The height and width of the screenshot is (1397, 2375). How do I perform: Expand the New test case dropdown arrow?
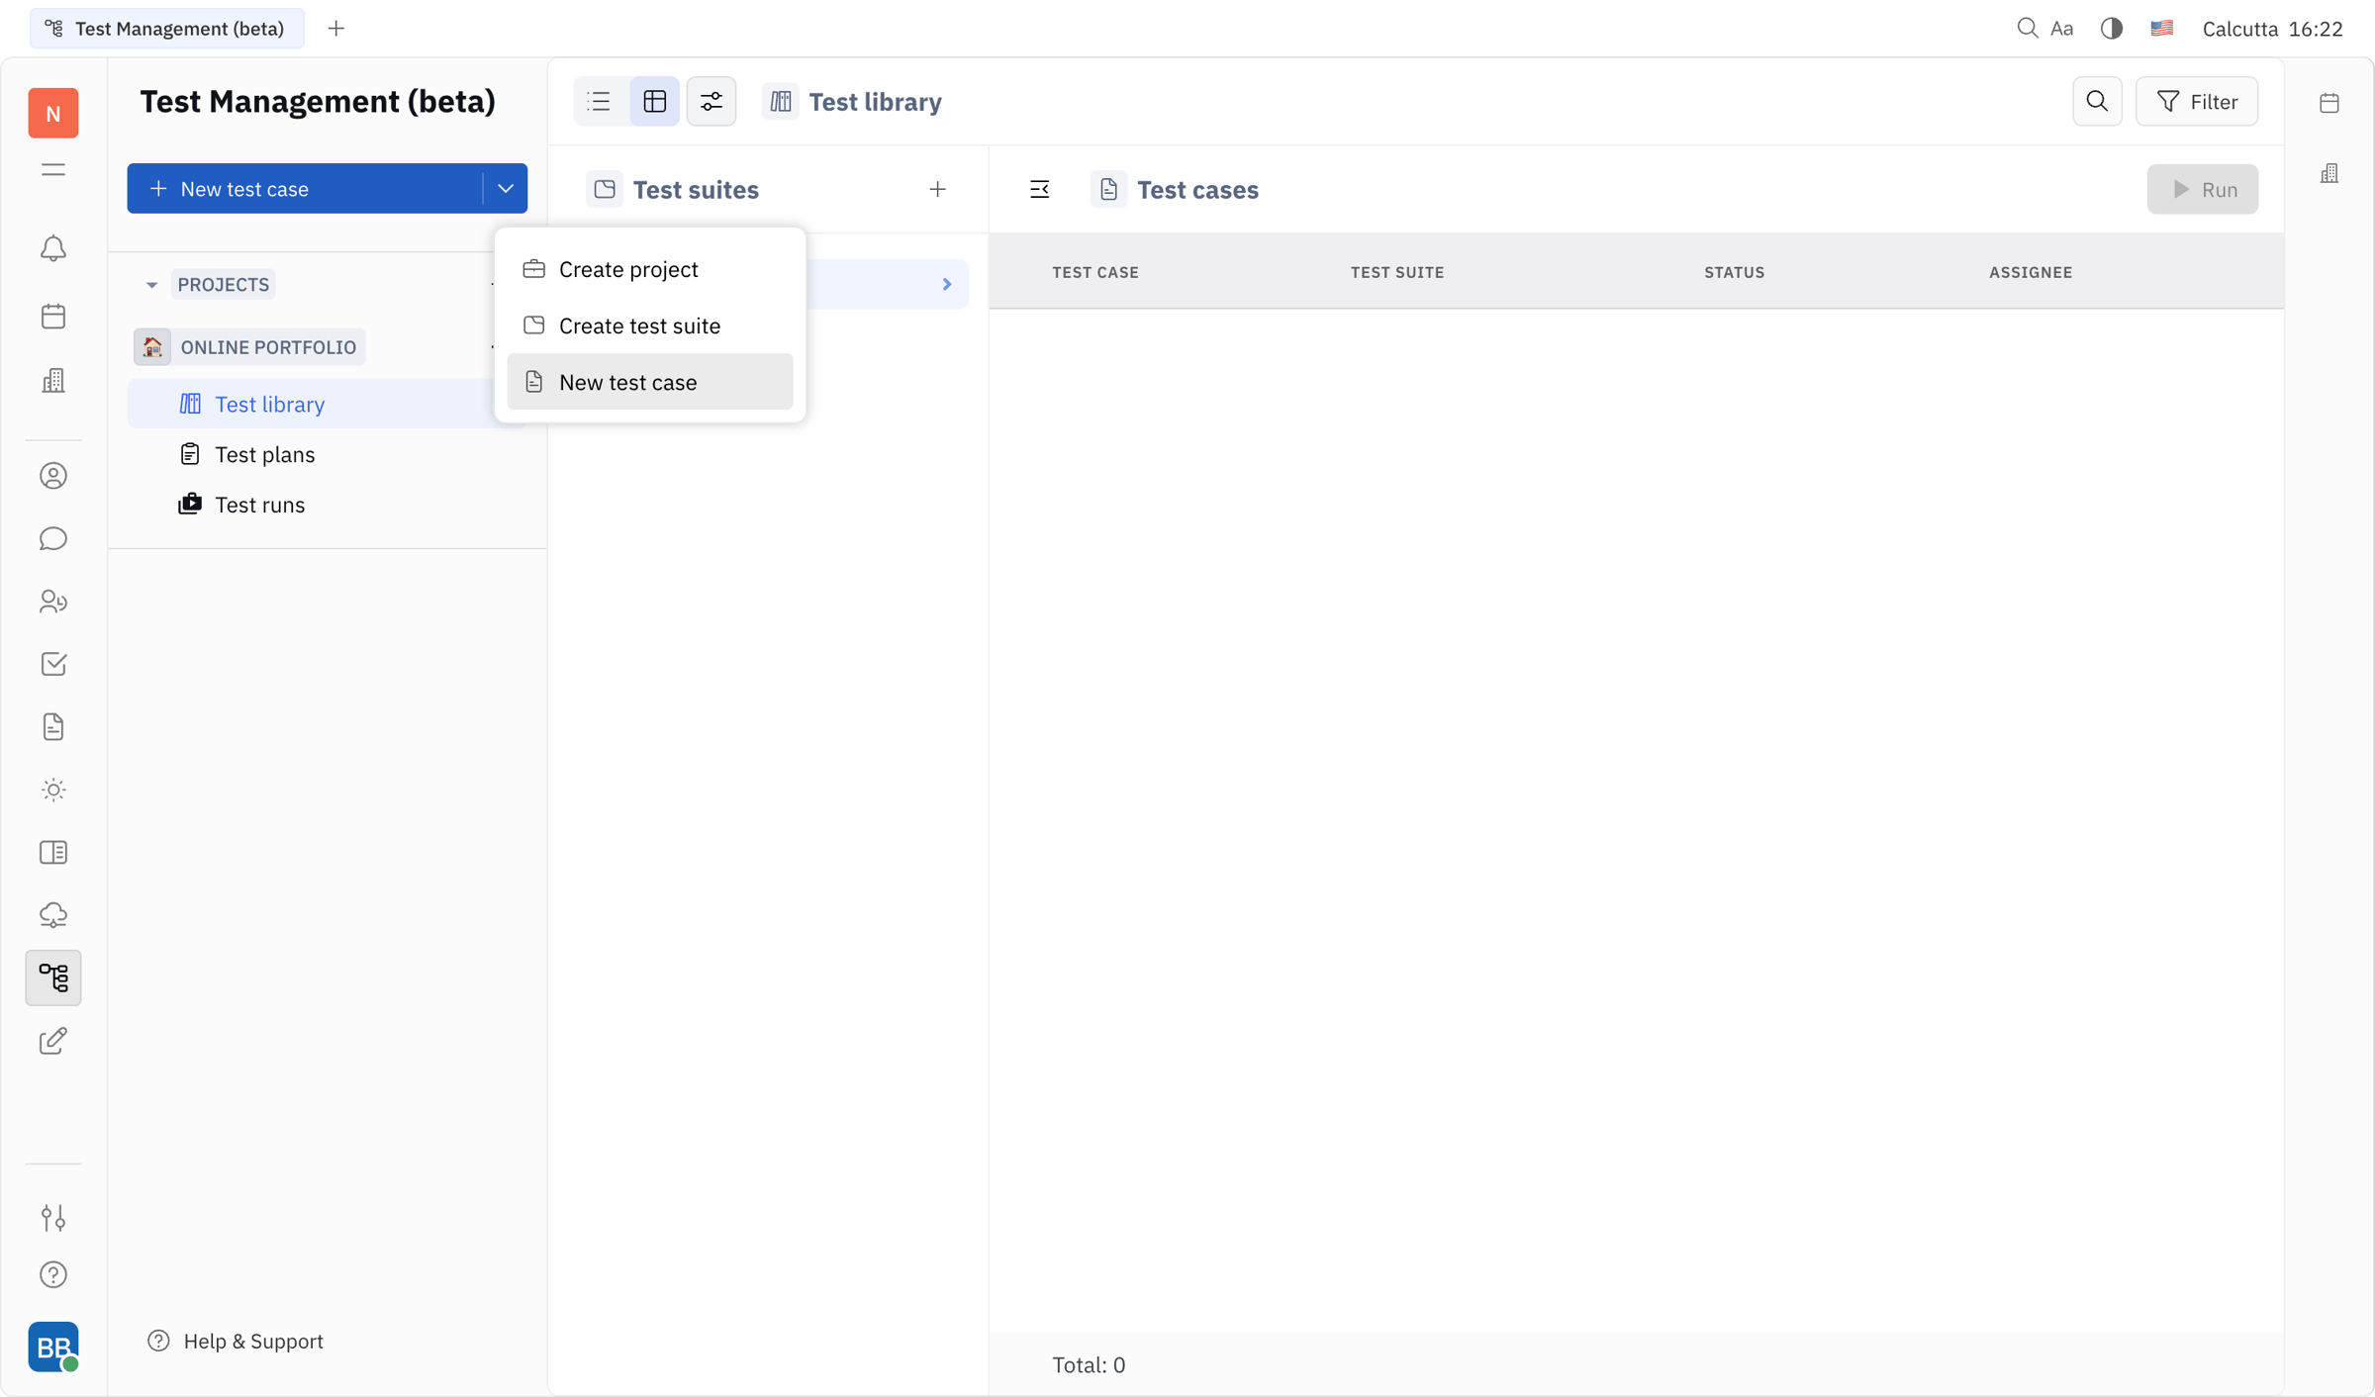pyautogui.click(x=506, y=188)
